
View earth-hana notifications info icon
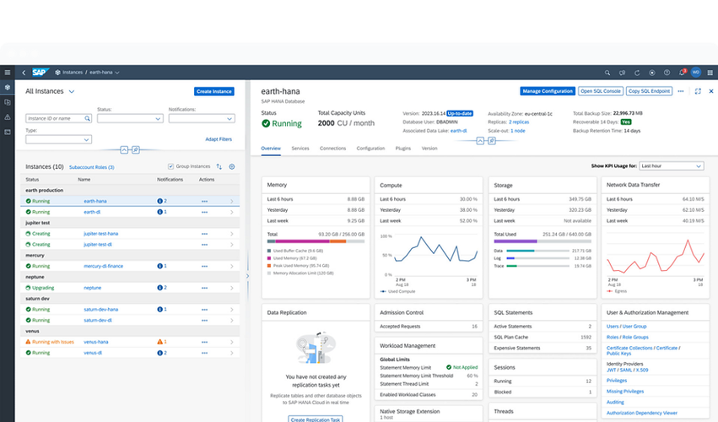(159, 201)
